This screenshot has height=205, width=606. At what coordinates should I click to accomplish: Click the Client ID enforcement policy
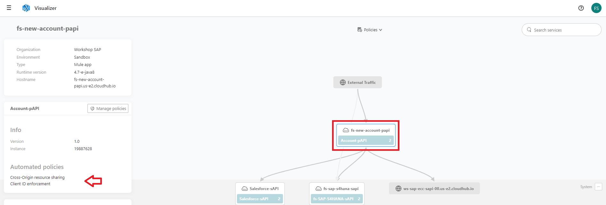(x=30, y=184)
